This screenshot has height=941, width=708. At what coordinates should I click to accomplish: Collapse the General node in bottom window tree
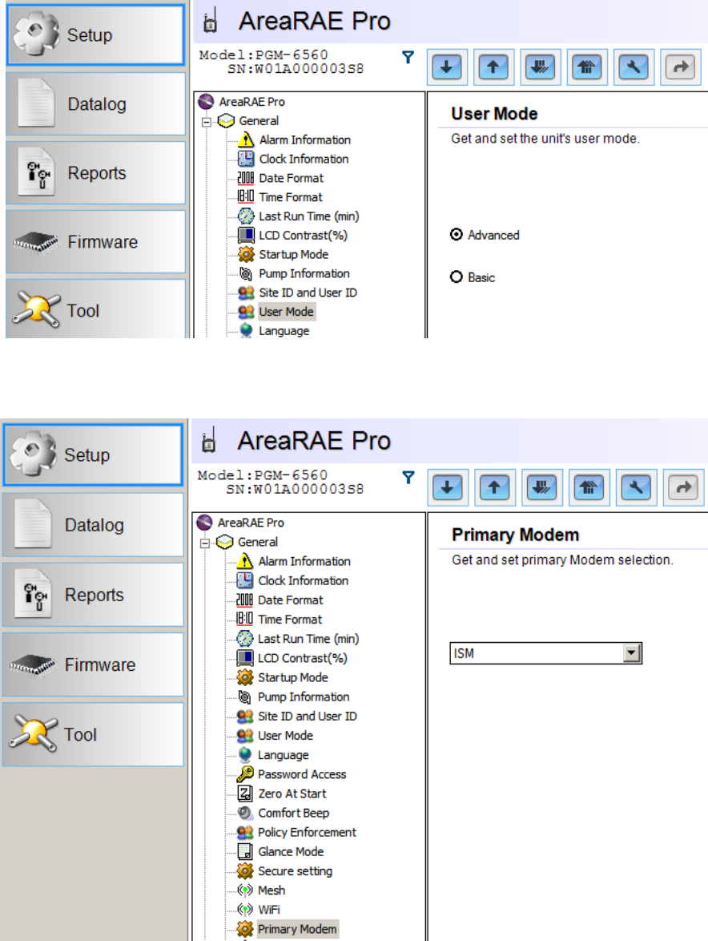coord(205,543)
